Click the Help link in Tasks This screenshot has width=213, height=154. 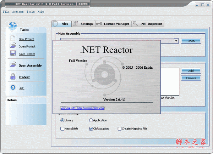pos(21,88)
